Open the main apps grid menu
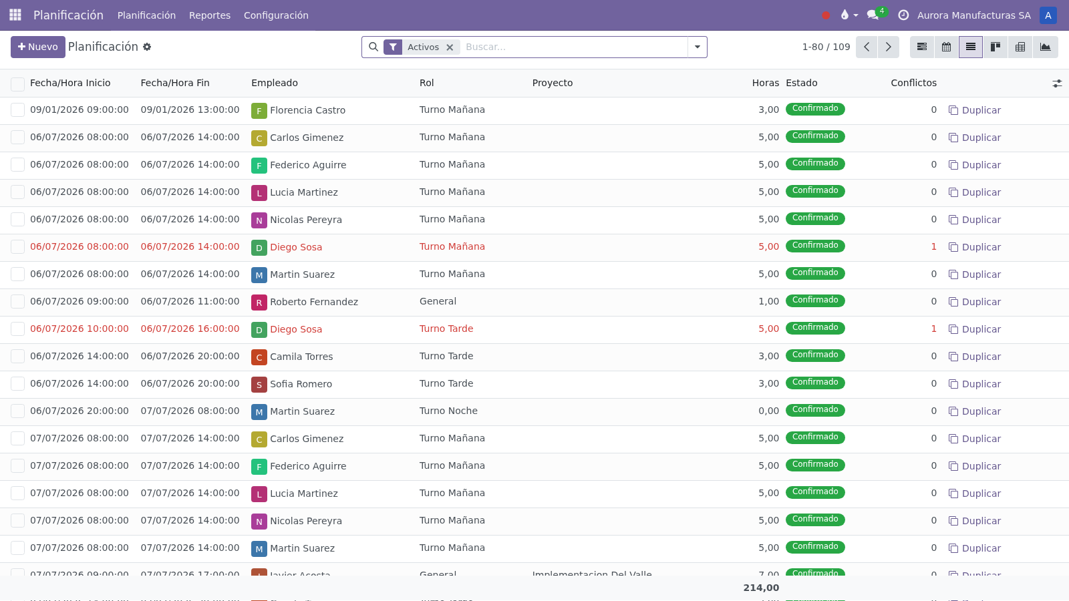Viewport: 1069px width, 601px height. 15,15
